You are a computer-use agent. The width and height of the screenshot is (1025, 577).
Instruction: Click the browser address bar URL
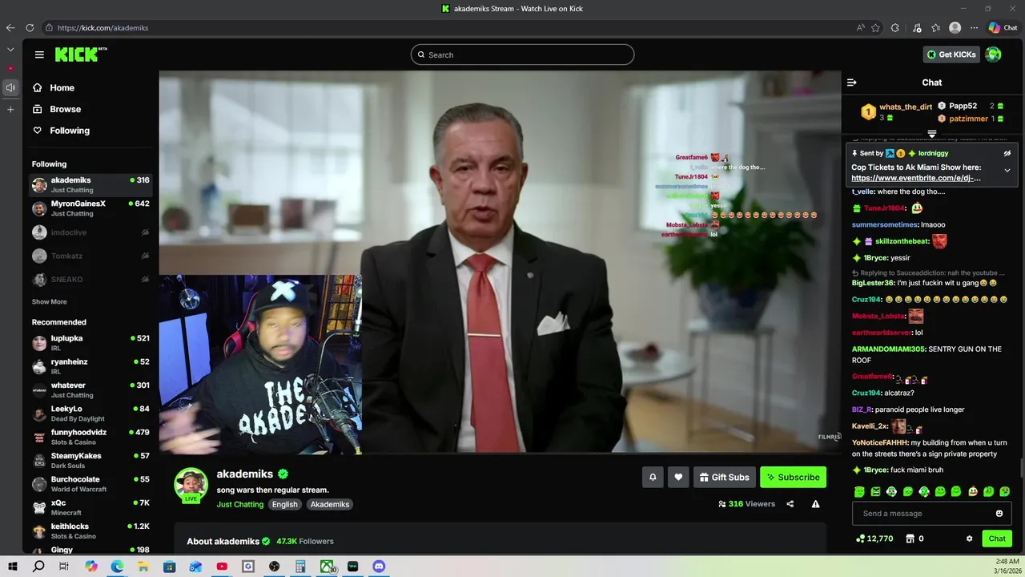click(102, 28)
